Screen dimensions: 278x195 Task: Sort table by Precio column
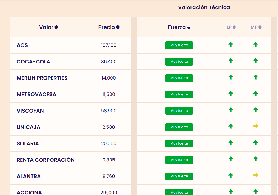tap(109, 27)
